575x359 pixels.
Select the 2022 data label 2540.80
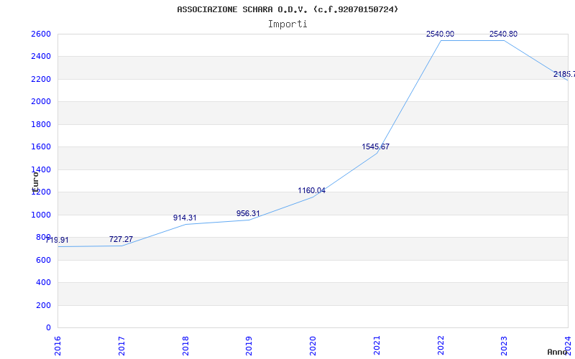[x=440, y=34]
